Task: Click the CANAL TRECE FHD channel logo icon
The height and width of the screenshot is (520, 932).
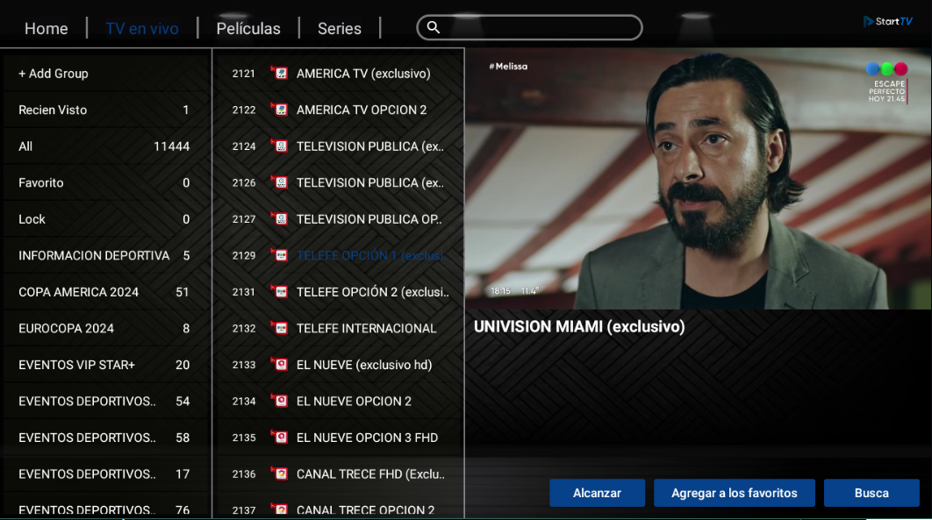Action: coord(279,474)
